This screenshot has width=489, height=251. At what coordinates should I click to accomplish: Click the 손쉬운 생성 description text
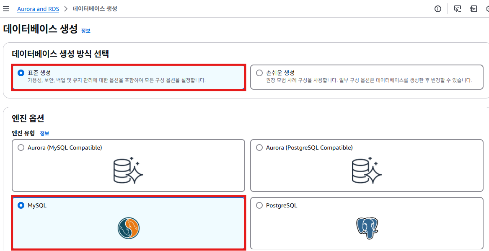pyautogui.click(x=369, y=80)
